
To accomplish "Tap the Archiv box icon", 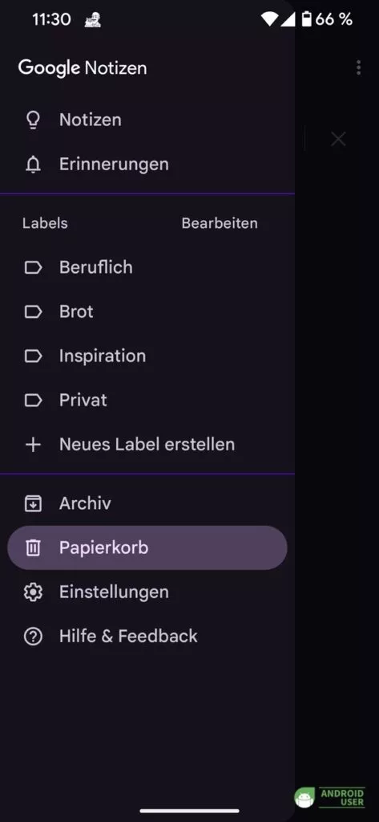I will (x=33, y=504).
